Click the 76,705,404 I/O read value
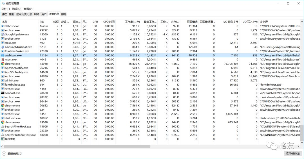 click(231, 64)
